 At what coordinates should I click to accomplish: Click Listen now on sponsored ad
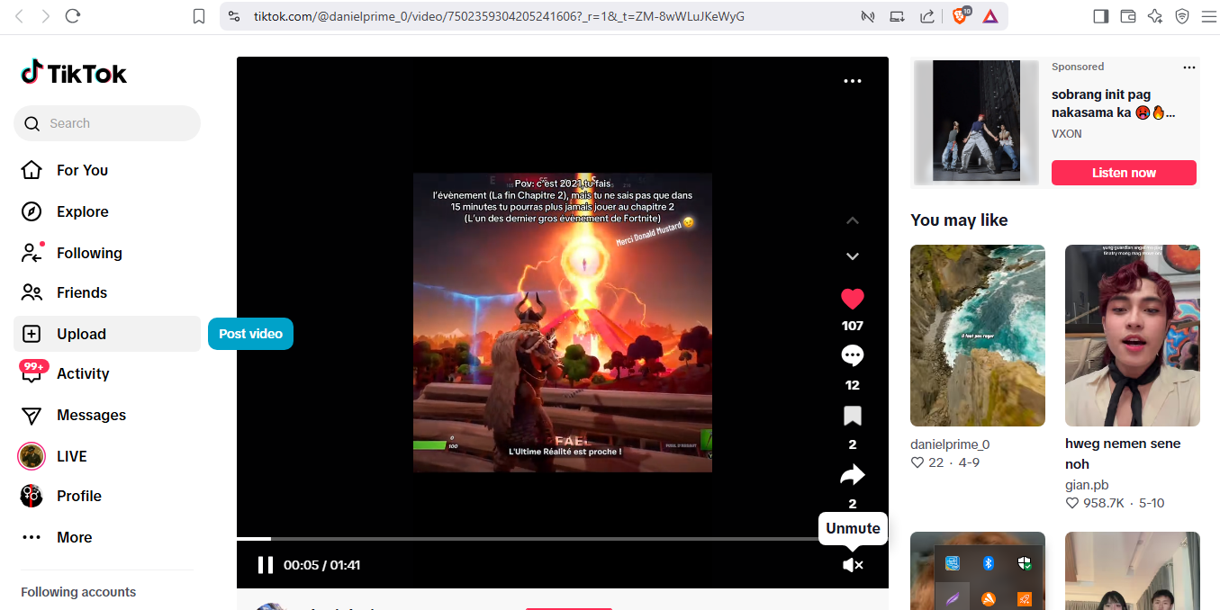point(1124,173)
